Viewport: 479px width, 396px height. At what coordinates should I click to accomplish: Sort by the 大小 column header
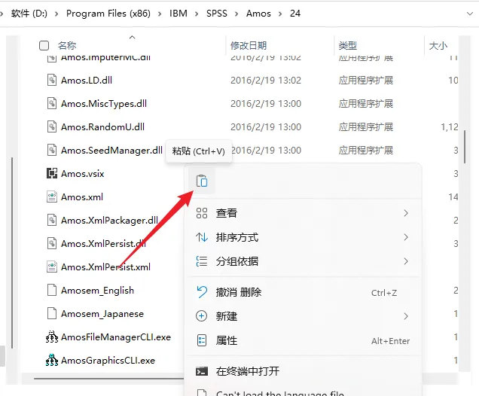click(438, 45)
